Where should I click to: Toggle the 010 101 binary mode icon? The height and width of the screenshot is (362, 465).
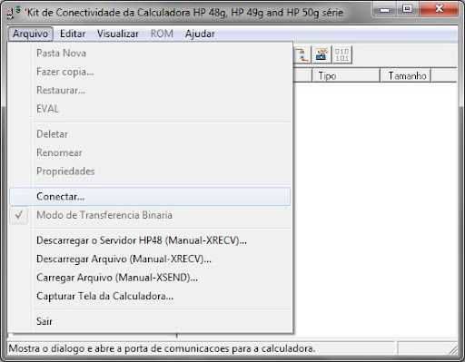tap(342, 54)
